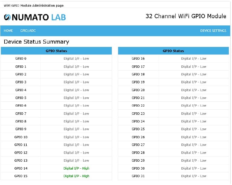Click the right GPIO Status table header
The image size is (232, 185).
click(173, 51)
